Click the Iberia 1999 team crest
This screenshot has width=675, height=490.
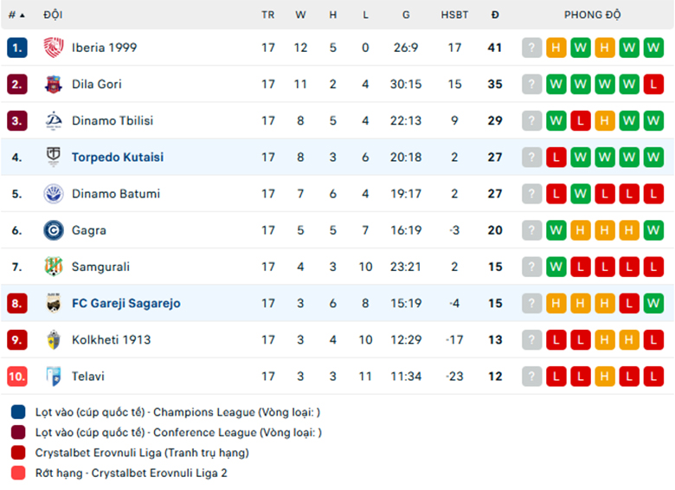(54, 48)
